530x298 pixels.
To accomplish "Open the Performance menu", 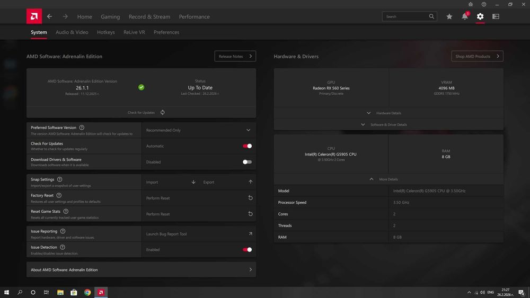I will (x=194, y=16).
